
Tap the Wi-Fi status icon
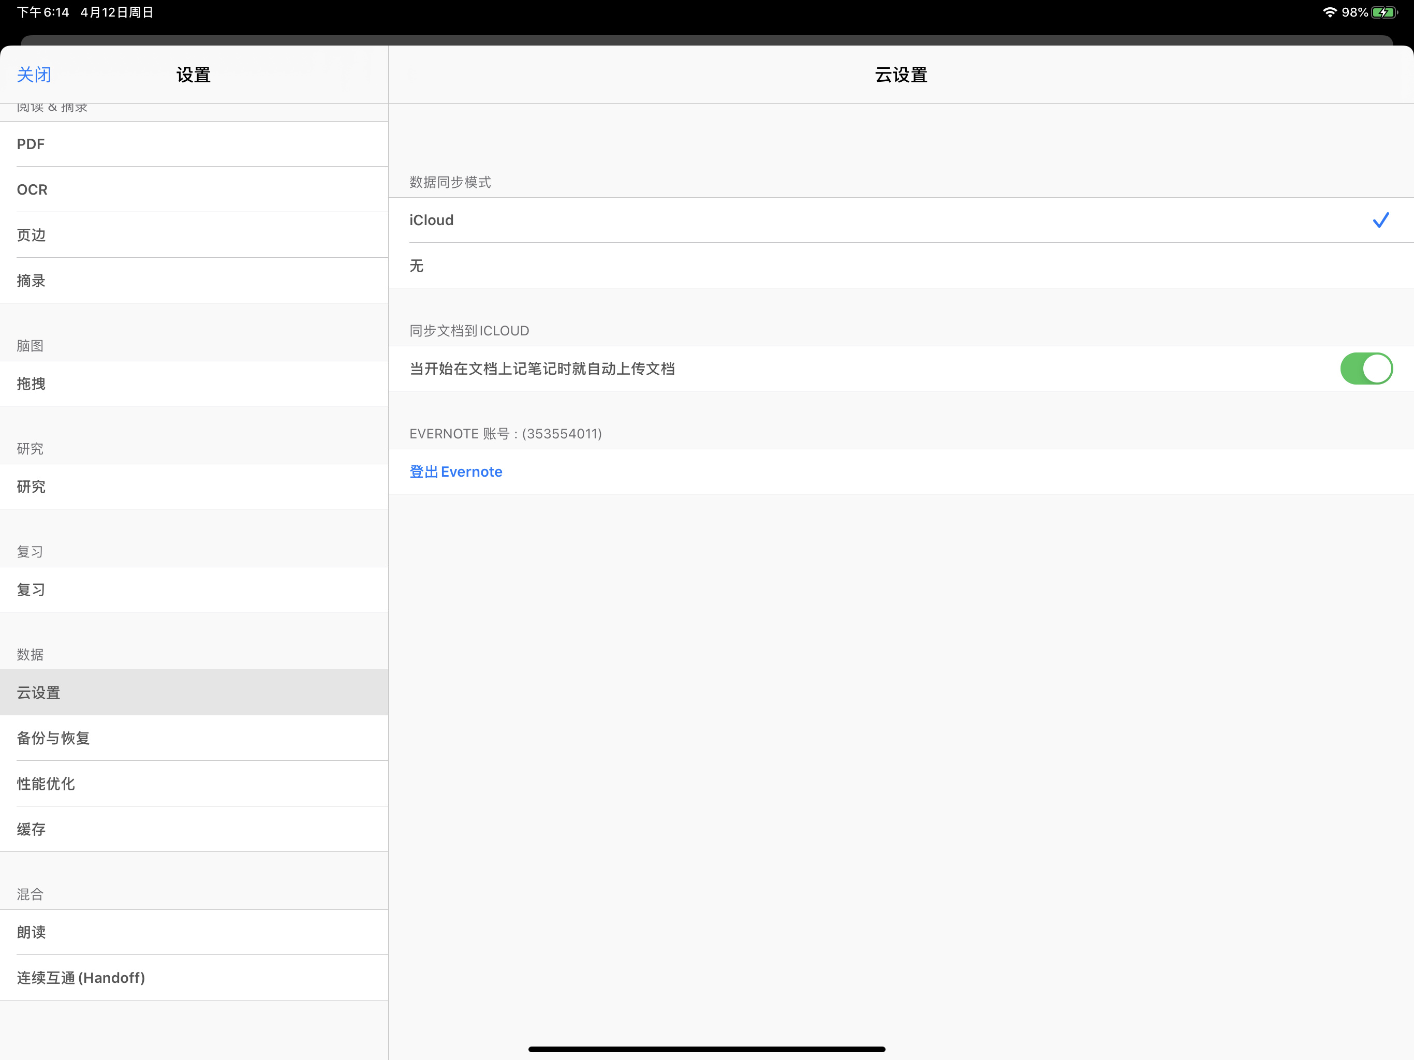[1330, 12]
